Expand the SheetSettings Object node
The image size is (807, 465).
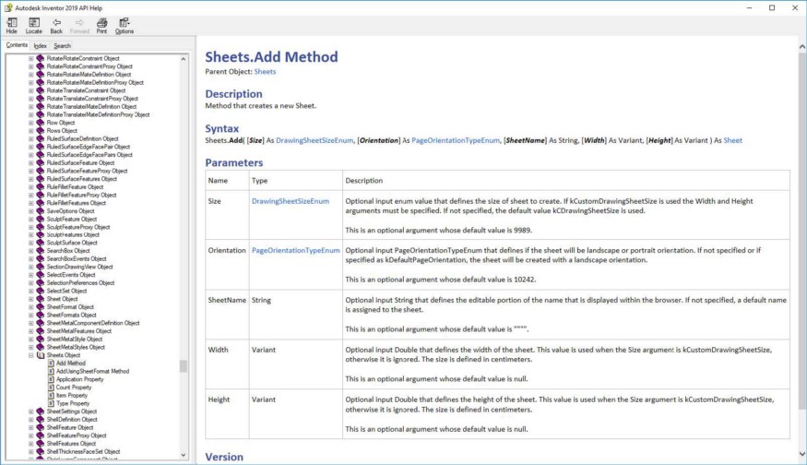(30, 411)
